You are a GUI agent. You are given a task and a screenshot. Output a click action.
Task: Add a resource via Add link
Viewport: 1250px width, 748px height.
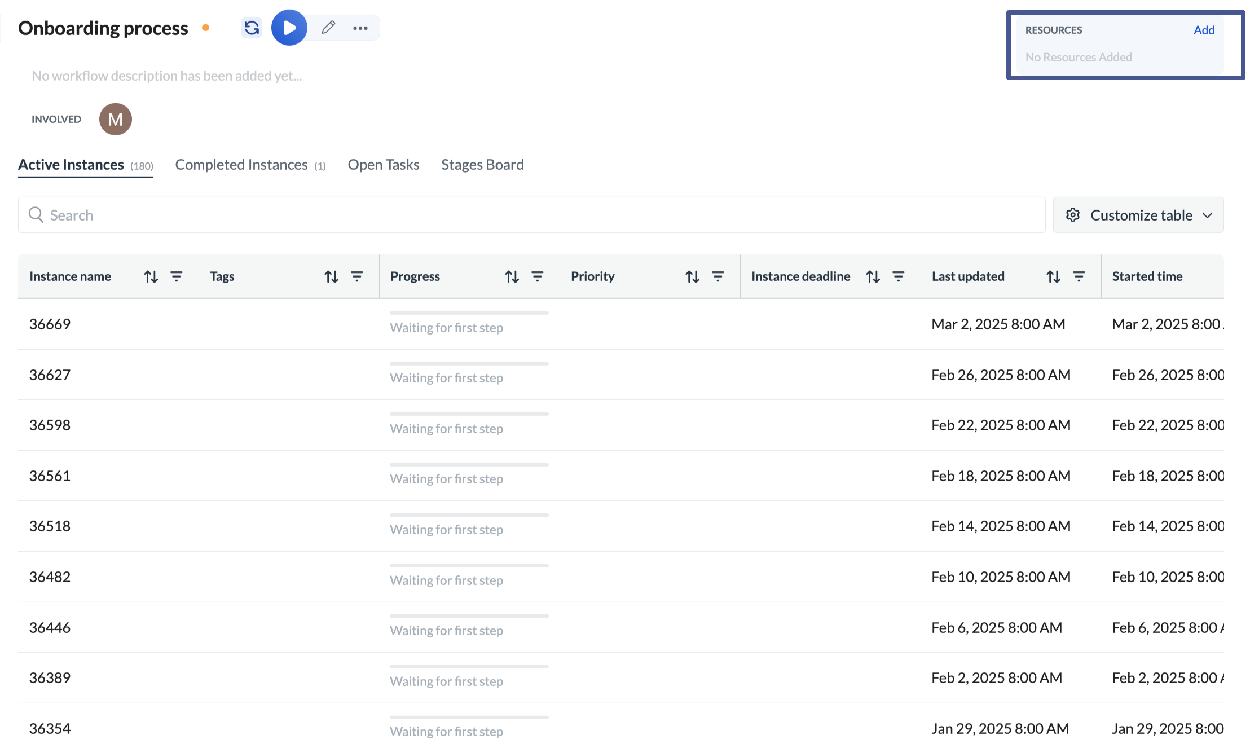tap(1204, 30)
